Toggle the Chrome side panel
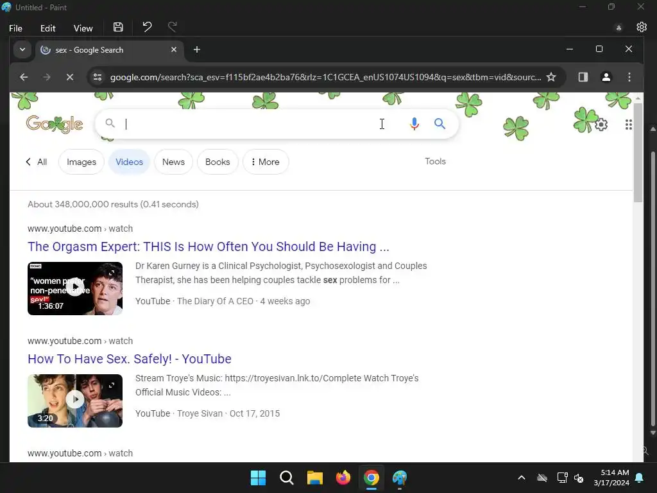Screen dimensions: 657x493 [x=583, y=77]
